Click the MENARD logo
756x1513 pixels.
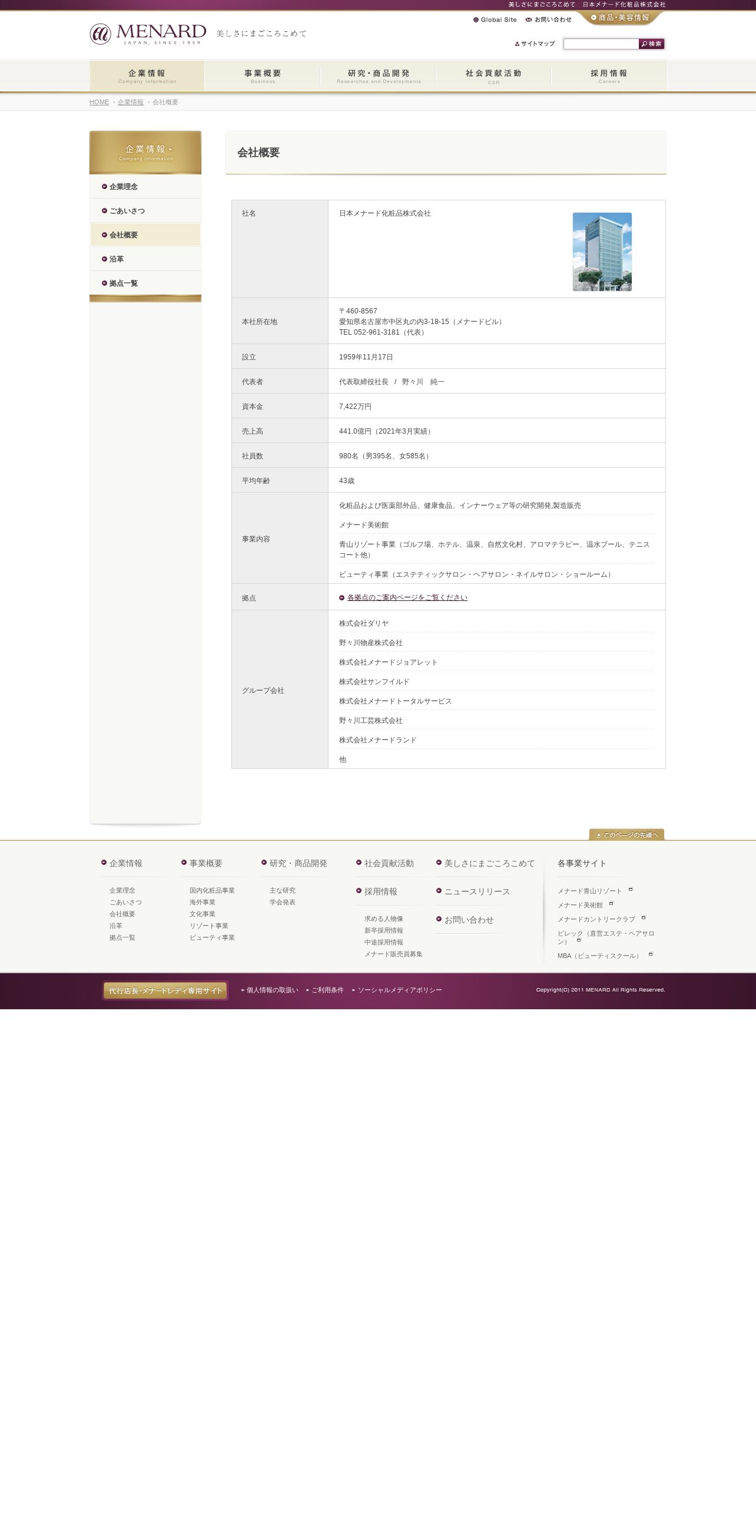[148, 34]
